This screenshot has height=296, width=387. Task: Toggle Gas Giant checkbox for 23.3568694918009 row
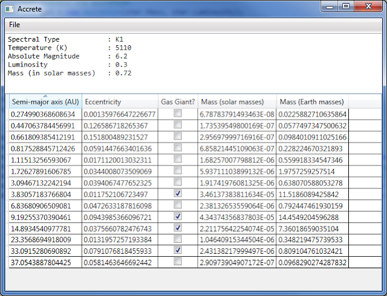pyautogui.click(x=178, y=239)
